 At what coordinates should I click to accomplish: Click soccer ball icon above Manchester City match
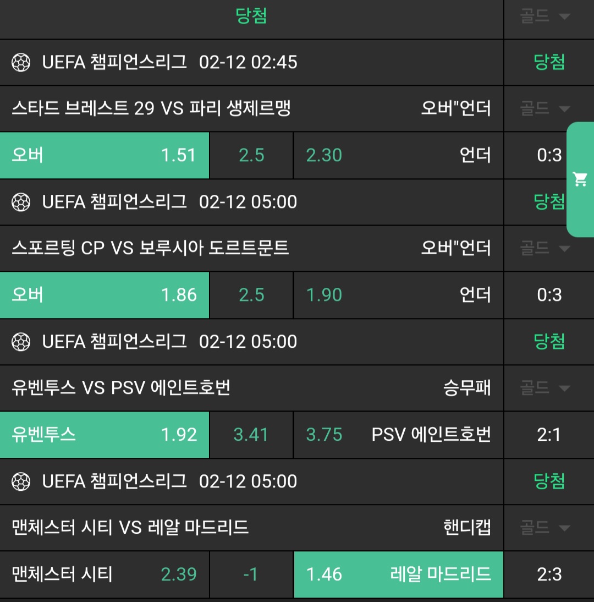(x=21, y=481)
